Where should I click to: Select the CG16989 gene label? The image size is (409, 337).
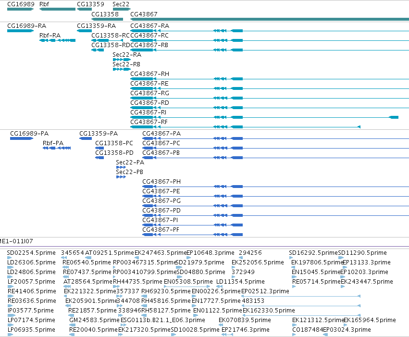(21, 4)
